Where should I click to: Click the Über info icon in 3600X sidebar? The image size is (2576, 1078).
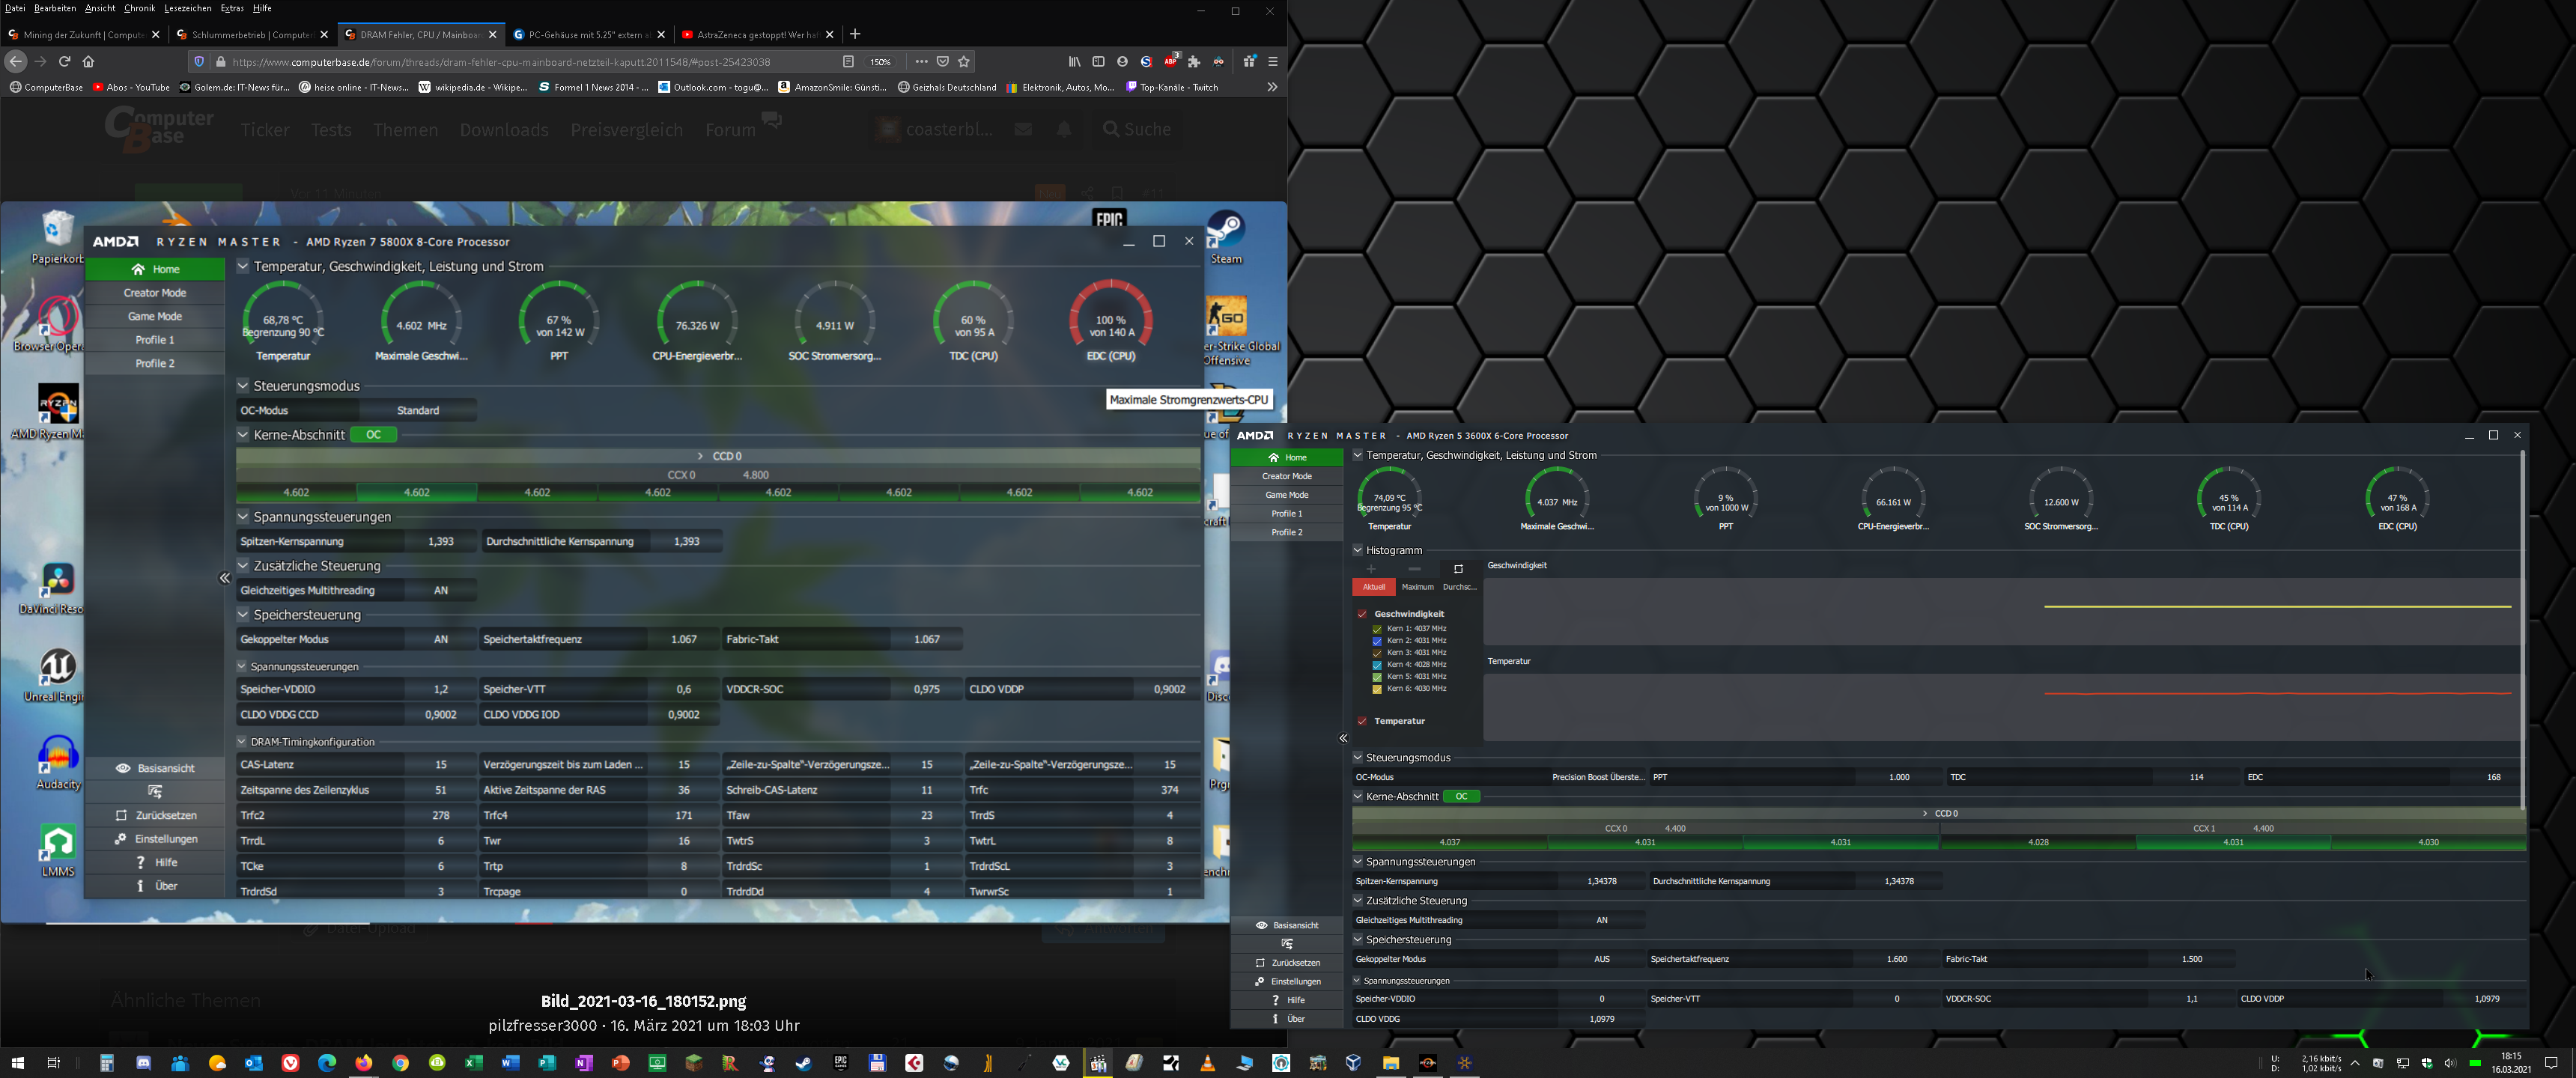click(x=1275, y=1019)
